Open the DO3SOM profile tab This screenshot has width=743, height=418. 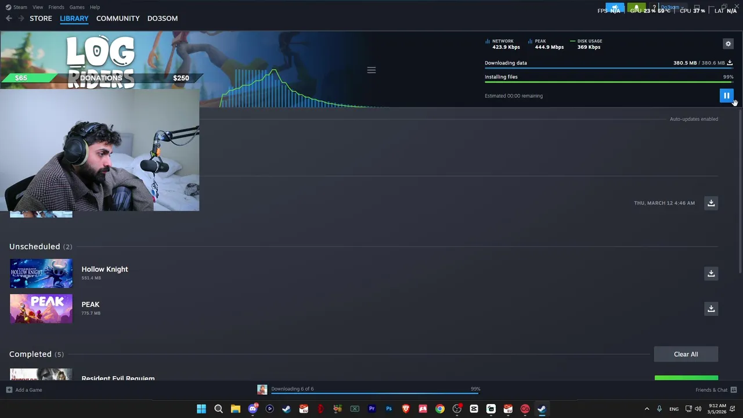pyautogui.click(x=163, y=19)
